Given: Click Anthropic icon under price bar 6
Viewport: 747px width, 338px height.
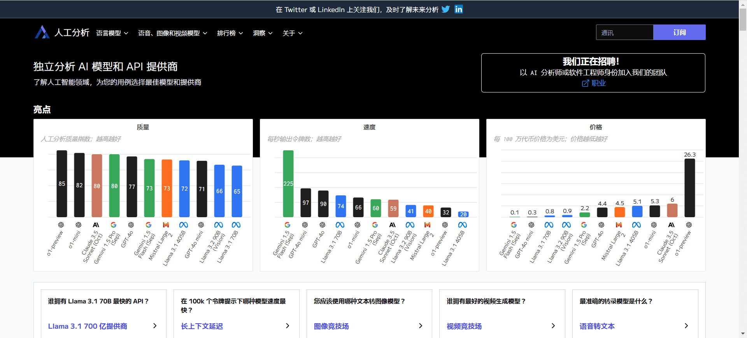Looking at the screenshot, I should pos(672,225).
